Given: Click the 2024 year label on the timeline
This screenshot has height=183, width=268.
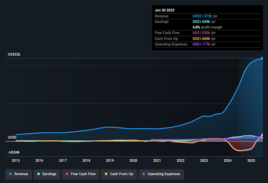Looking at the screenshot, I should [x=228, y=160].
